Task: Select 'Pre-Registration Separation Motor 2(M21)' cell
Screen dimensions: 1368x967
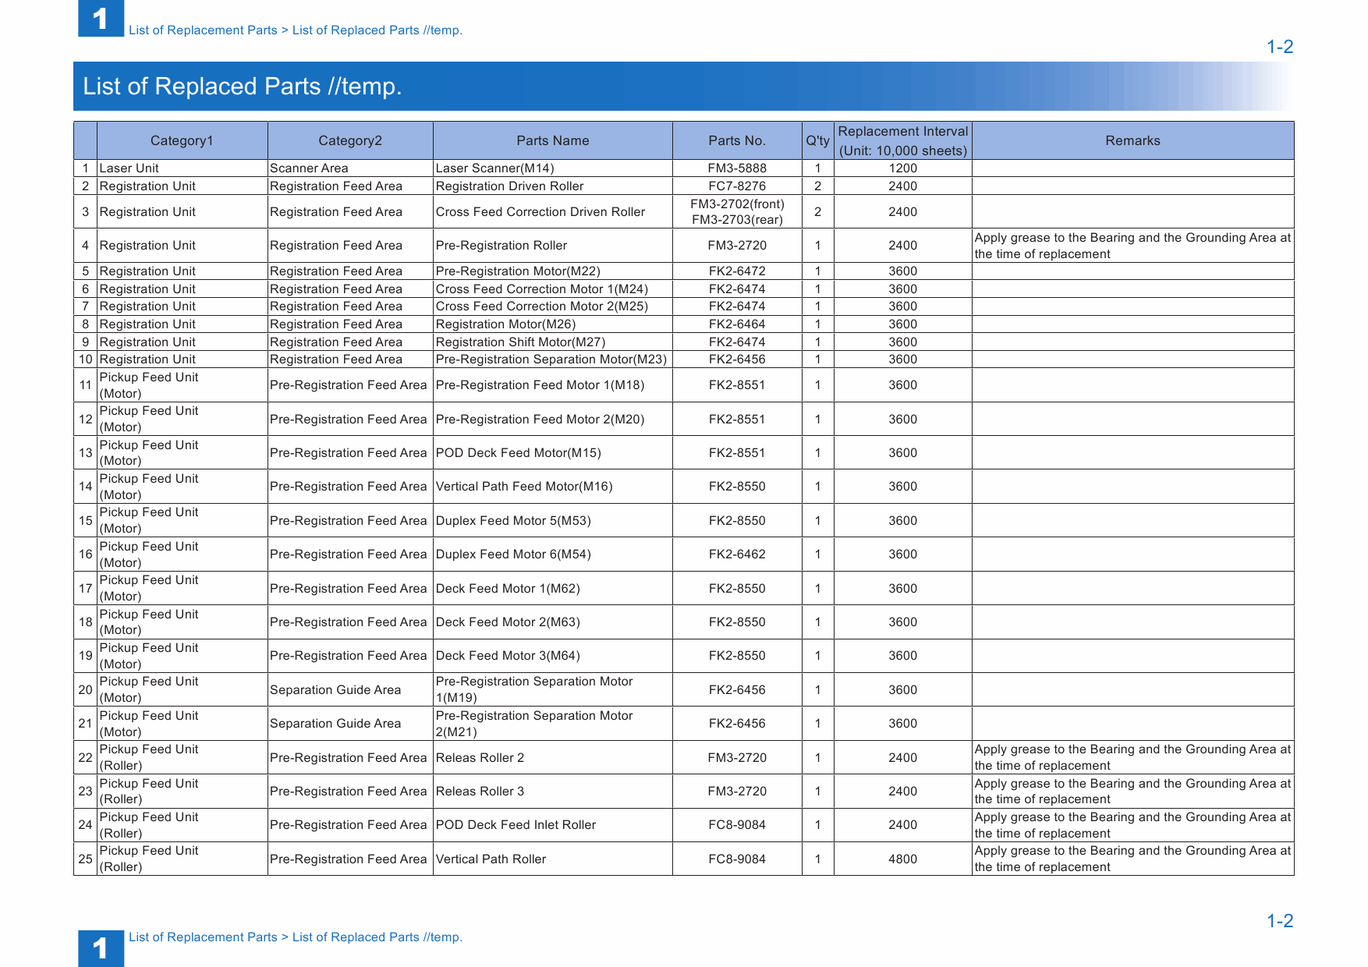Action: click(x=553, y=724)
